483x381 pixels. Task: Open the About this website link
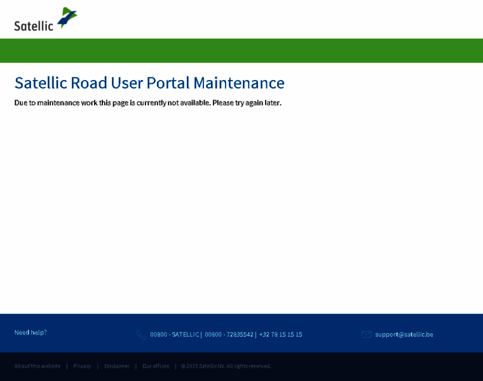[x=37, y=366]
